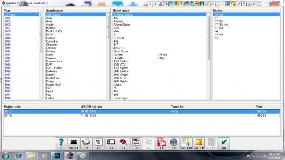Click the Year list scroll down arrow
The image size is (285, 160).
(40, 98)
